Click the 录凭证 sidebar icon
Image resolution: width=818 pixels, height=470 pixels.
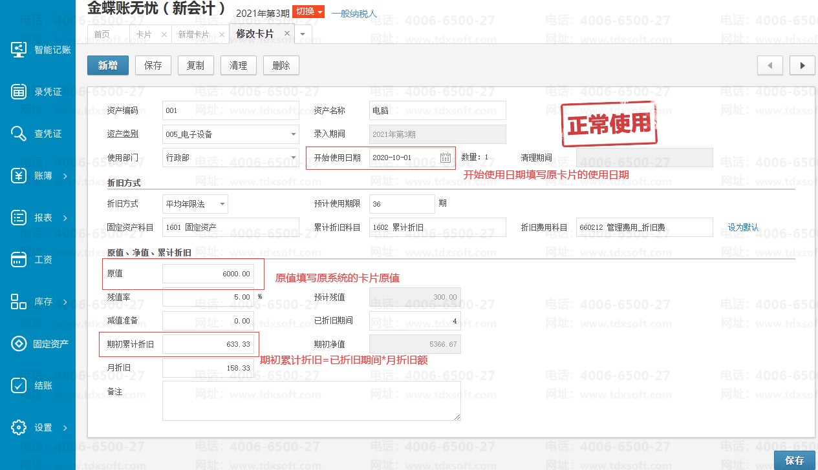coord(19,92)
